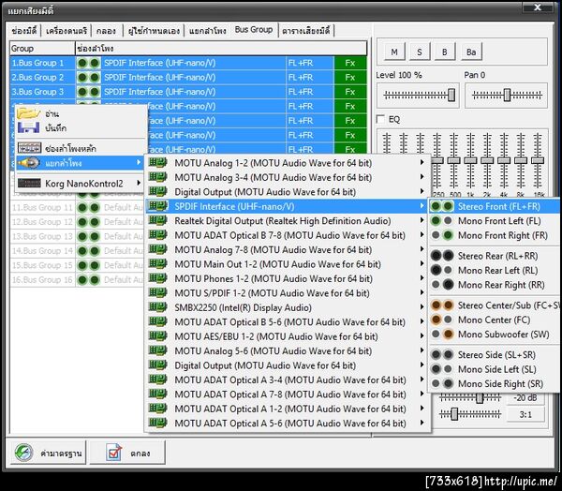The height and width of the screenshot is (491, 562).
Task: Expand MOTU Analog 1-2 submenu arrow
Action: click(x=422, y=162)
